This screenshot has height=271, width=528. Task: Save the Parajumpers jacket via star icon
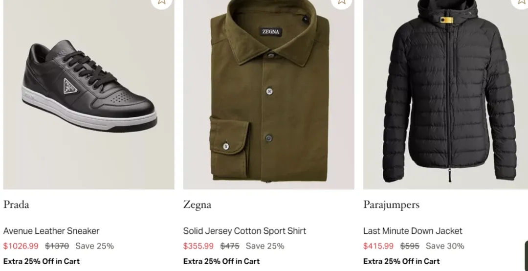click(521, 2)
